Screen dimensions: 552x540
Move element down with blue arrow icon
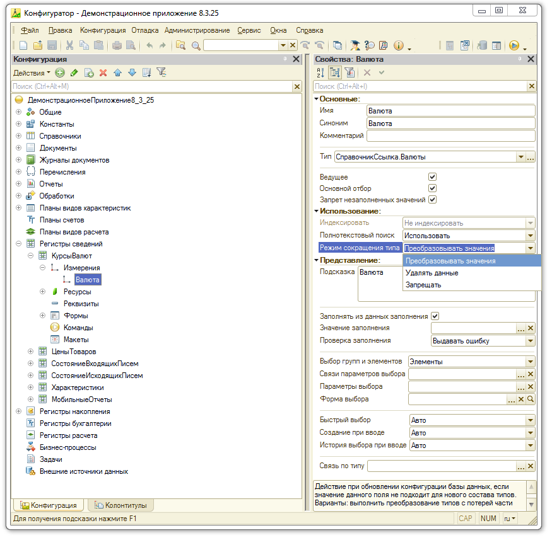[x=132, y=72]
